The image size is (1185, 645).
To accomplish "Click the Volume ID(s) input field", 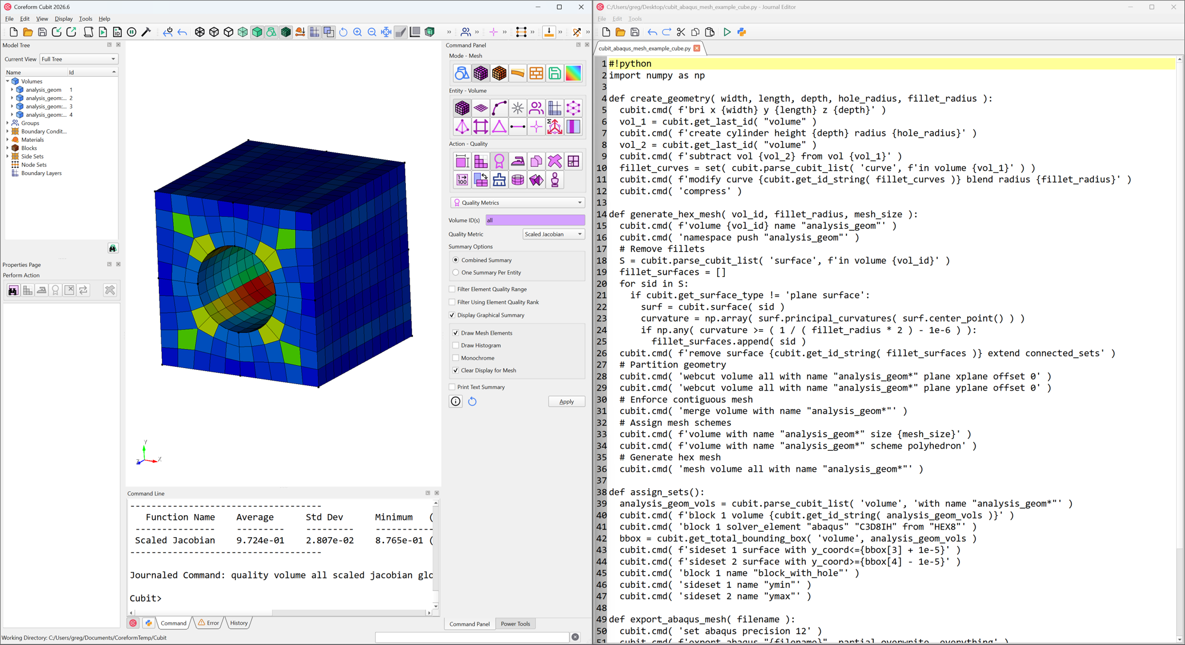I will click(535, 220).
